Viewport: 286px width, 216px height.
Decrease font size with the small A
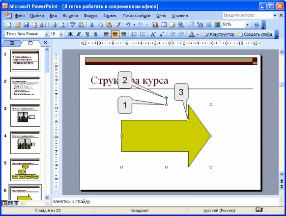[162, 34]
